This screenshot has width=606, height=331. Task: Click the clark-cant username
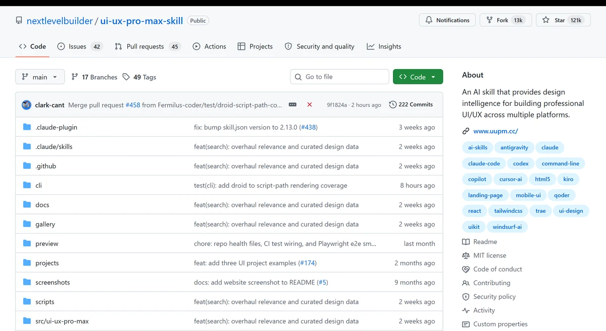[x=49, y=105]
